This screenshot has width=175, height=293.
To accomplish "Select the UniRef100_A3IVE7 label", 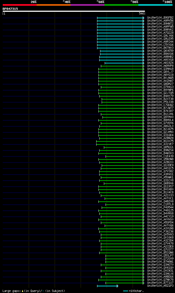I will coord(160,144).
